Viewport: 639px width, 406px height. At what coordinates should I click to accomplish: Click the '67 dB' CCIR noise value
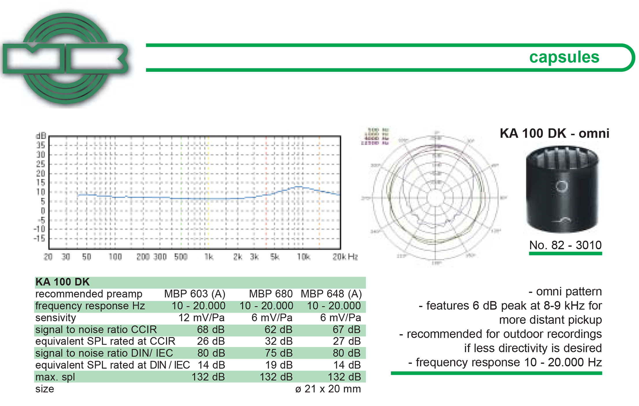[347, 329]
